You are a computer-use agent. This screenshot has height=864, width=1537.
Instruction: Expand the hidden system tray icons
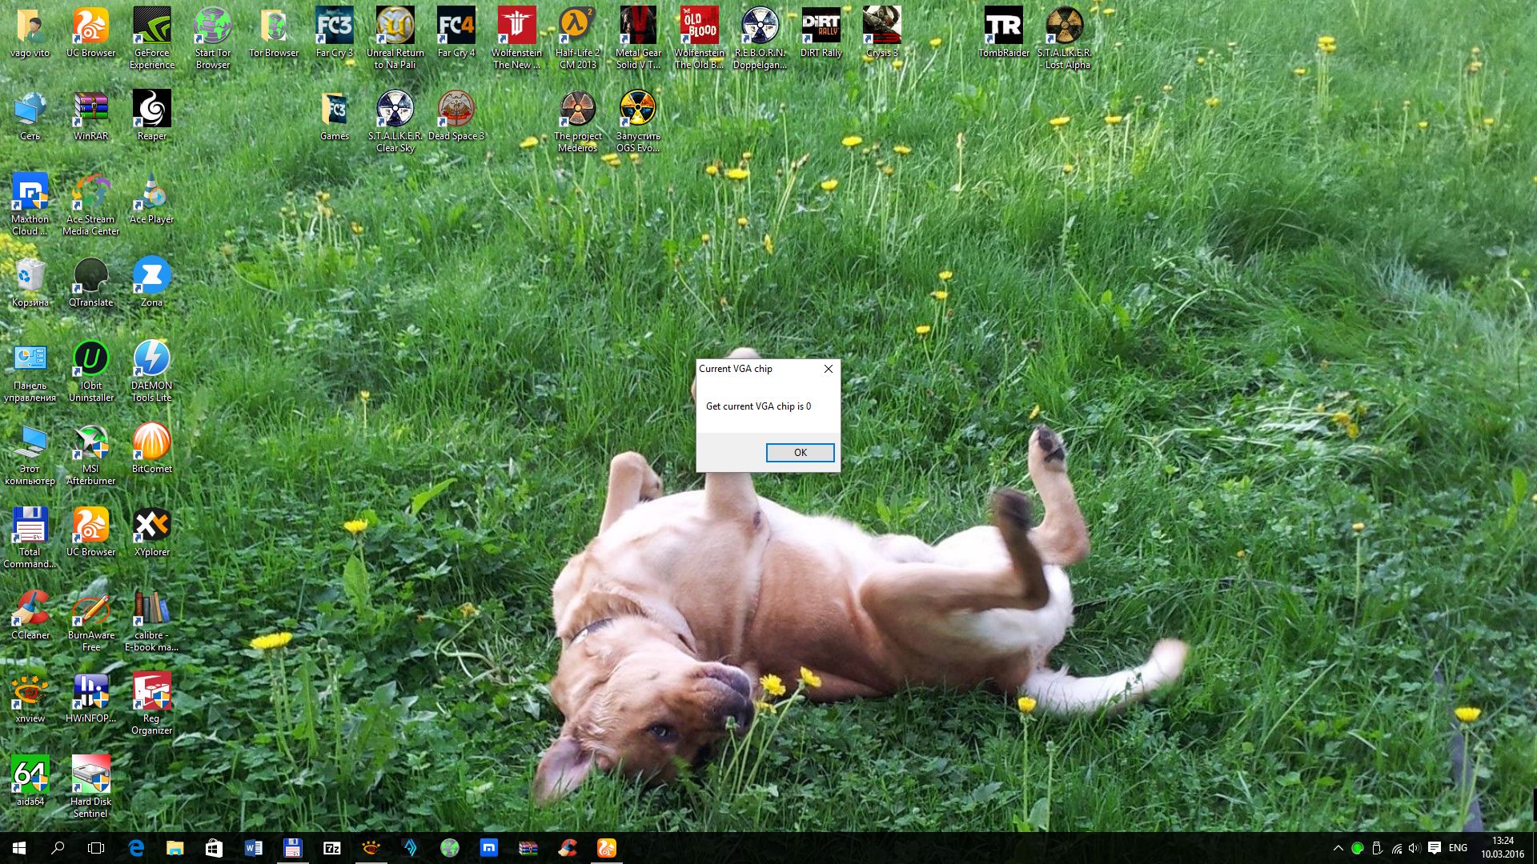click(x=1338, y=848)
